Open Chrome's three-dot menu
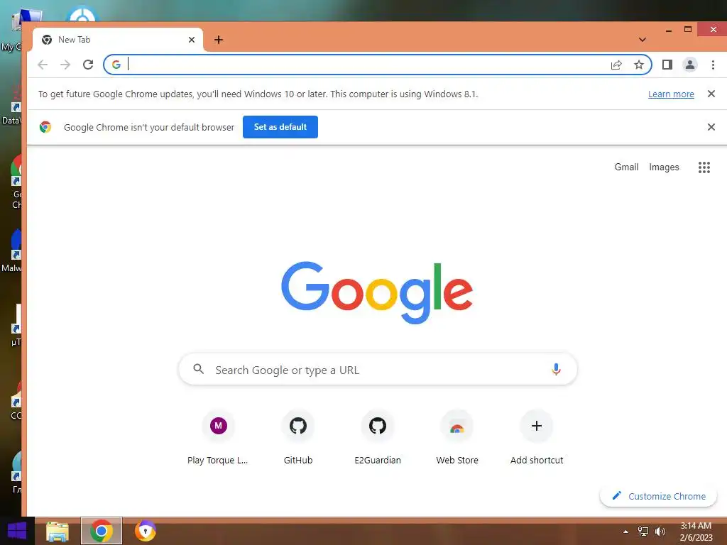The image size is (727, 545). click(x=713, y=65)
